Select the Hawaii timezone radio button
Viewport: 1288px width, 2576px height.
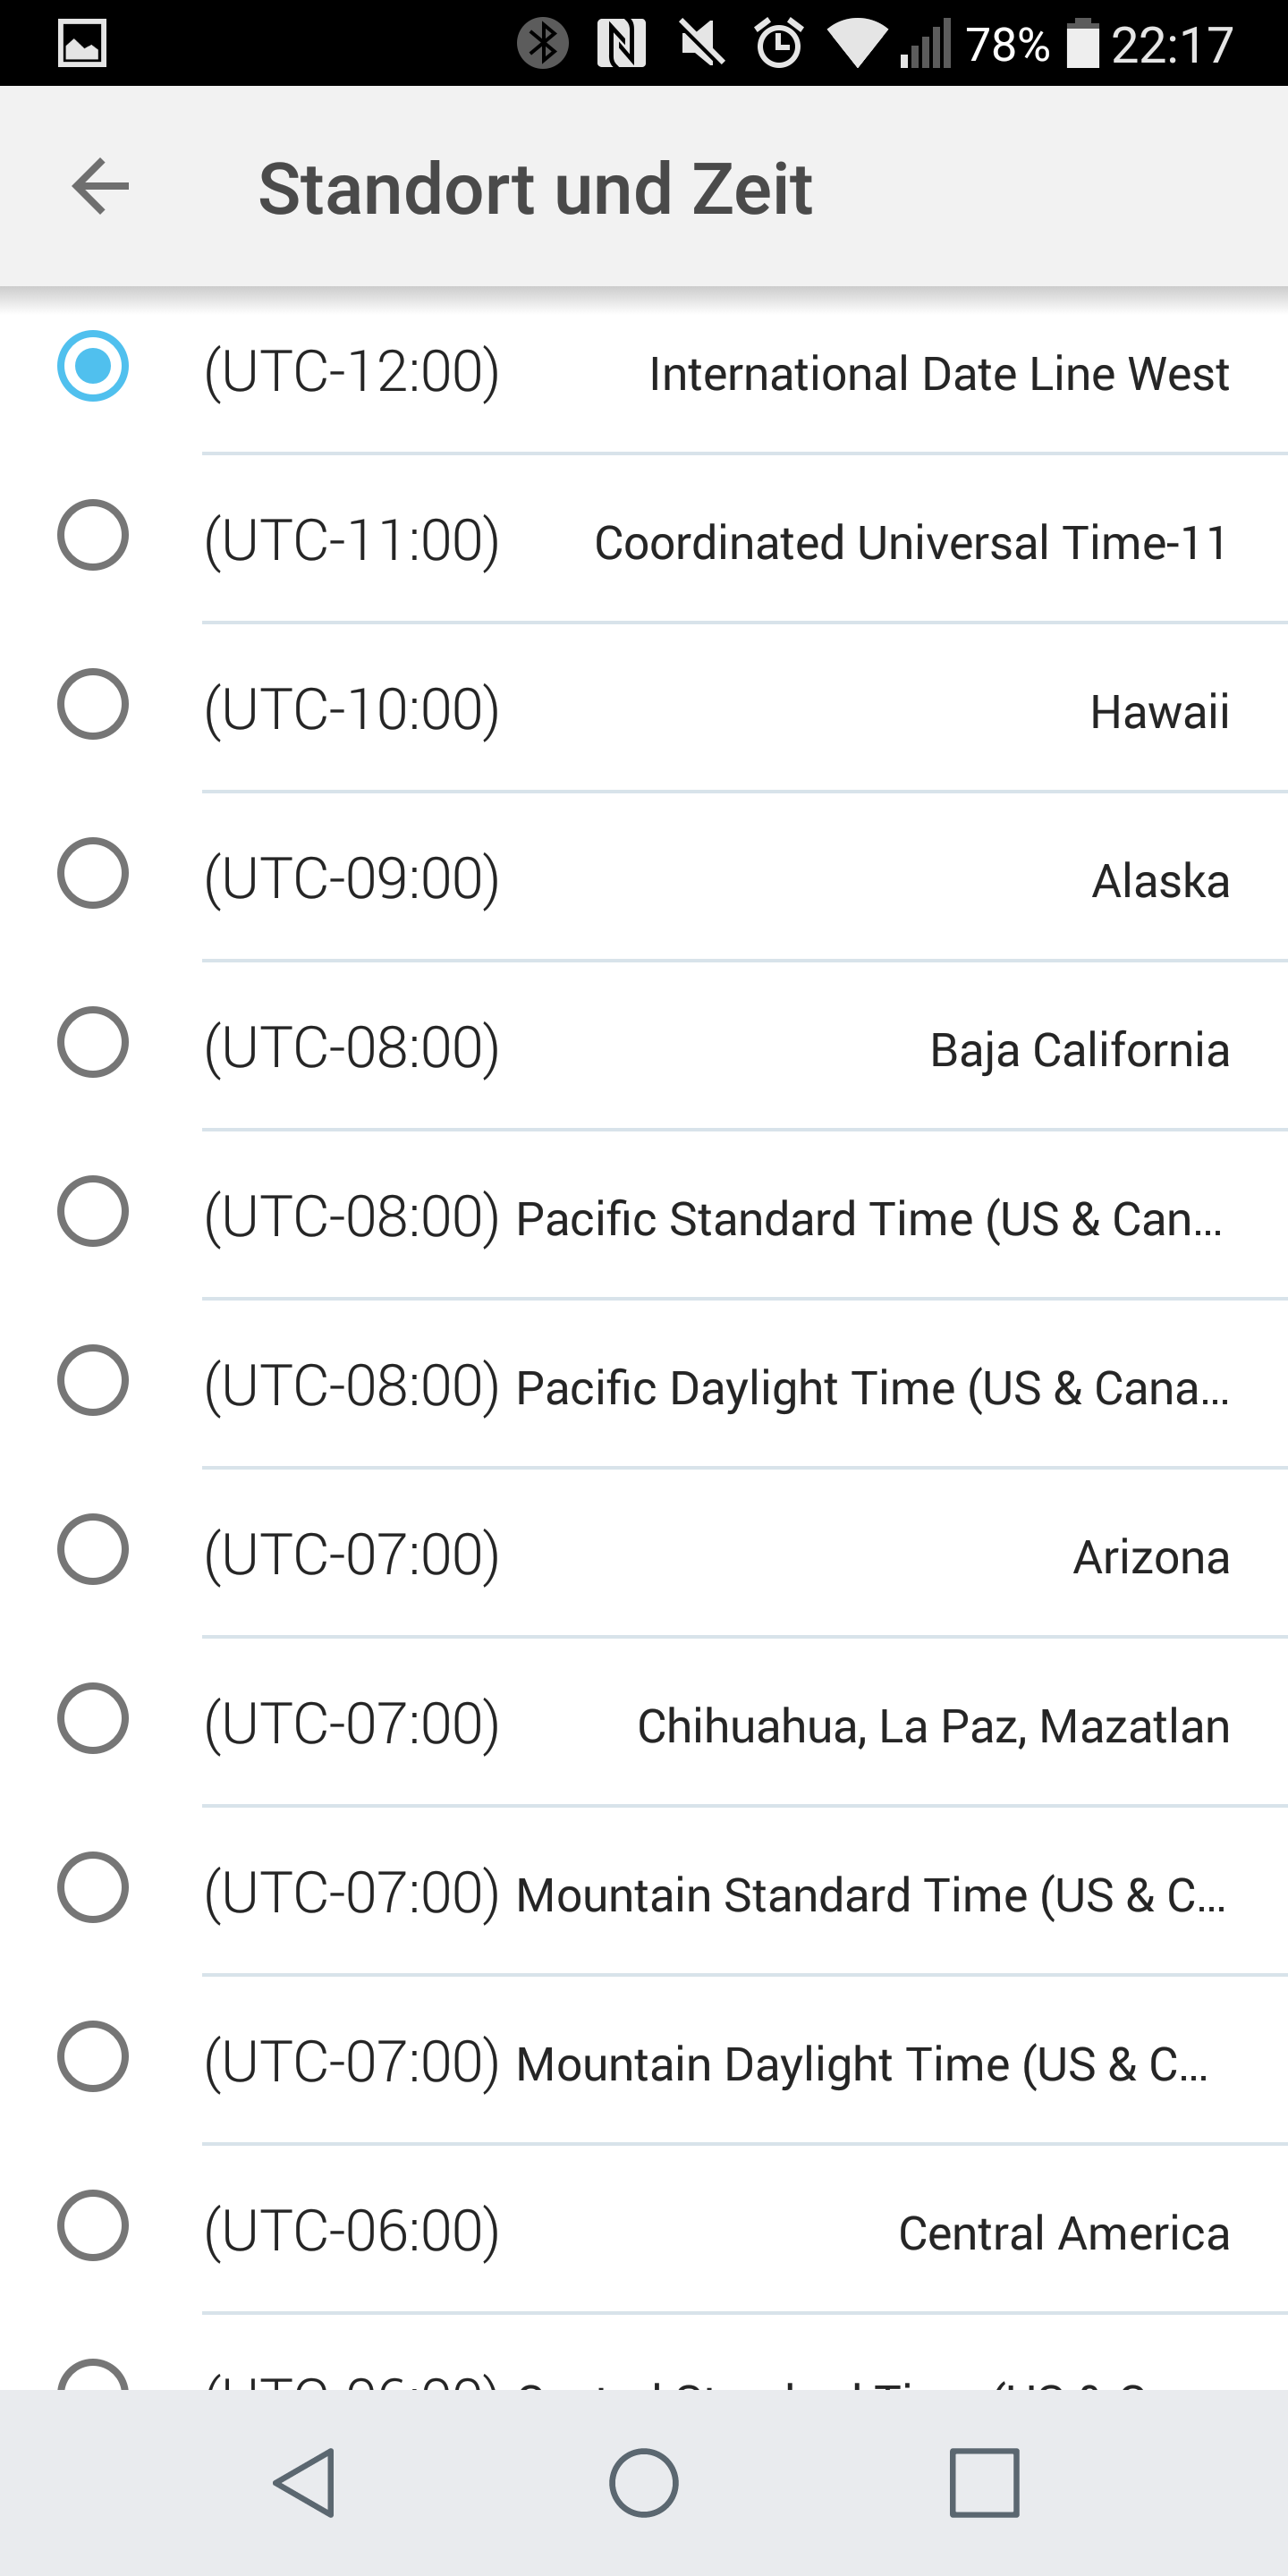pyautogui.click(x=93, y=704)
